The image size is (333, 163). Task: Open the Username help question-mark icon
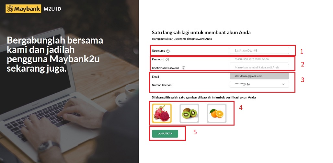click(x=168, y=51)
